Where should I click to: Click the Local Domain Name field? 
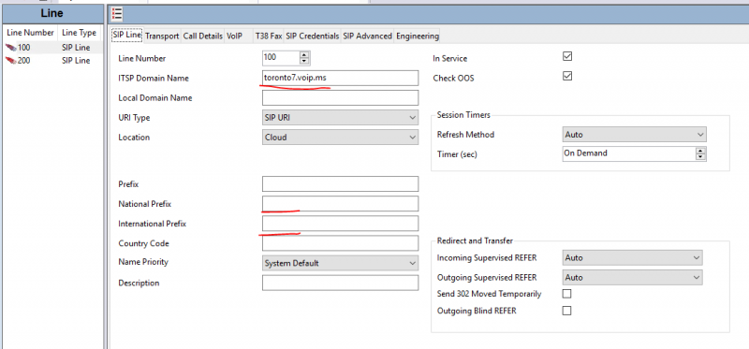(x=340, y=98)
